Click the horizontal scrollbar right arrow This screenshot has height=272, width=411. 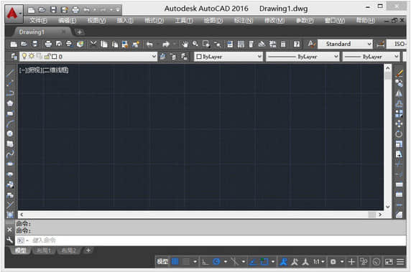(x=380, y=215)
